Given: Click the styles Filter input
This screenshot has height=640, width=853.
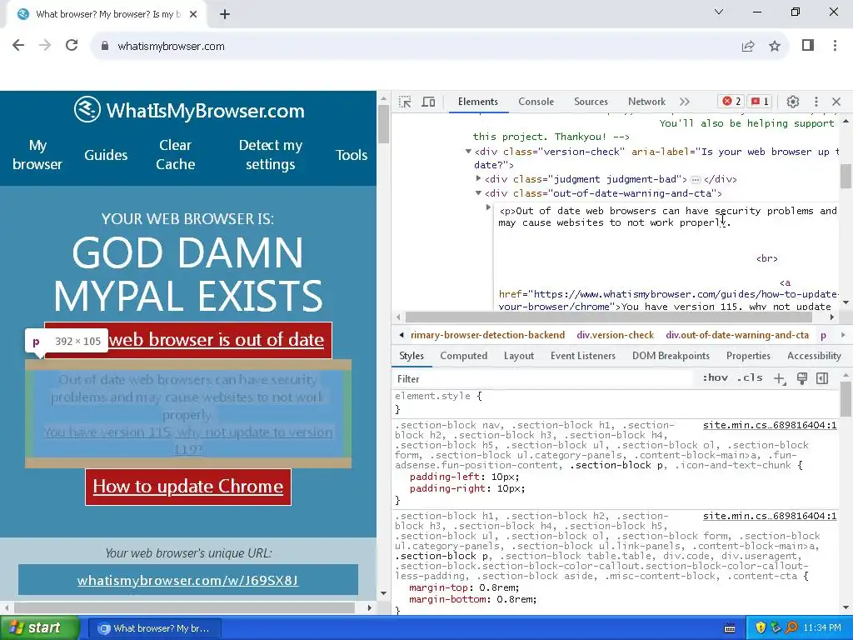Looking at the screenshot, I should point(544,379).
